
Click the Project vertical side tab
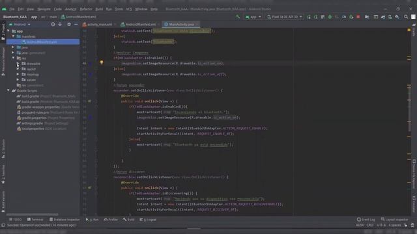click(x=3, y=32)
